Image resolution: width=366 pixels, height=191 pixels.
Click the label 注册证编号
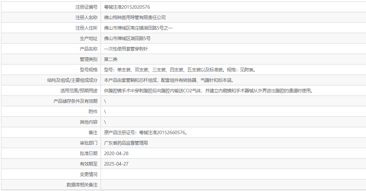[86, 7]
